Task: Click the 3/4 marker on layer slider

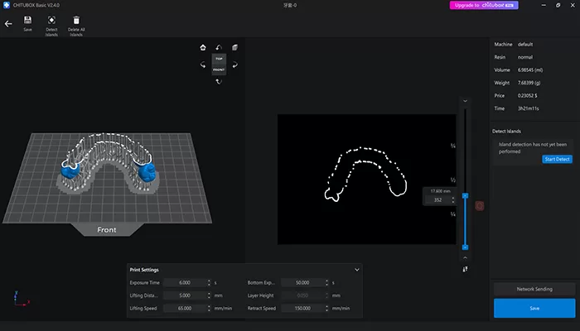Action: [452, 146]
